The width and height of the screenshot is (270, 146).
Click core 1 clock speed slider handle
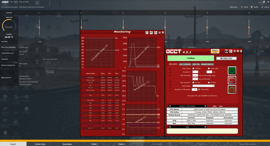(39, 27)
